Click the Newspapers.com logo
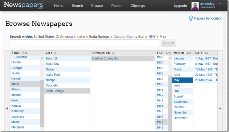 24,5
